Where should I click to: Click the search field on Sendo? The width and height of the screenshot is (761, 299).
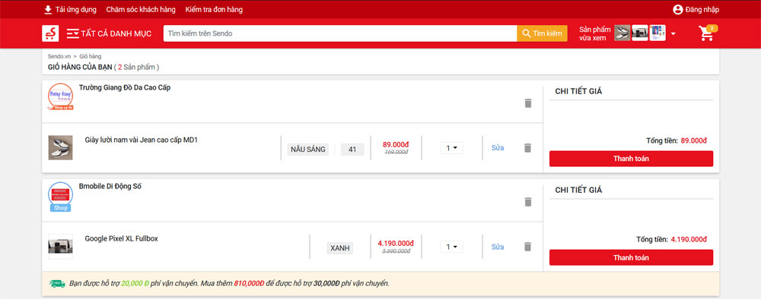(340, 33)
